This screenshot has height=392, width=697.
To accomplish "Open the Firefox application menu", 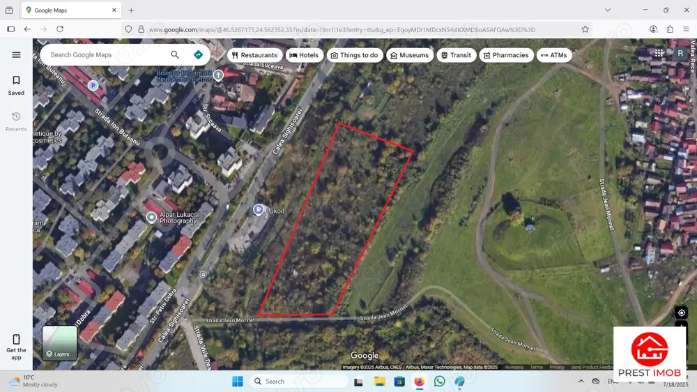I will pyautogui.click(x=686, y=29).
